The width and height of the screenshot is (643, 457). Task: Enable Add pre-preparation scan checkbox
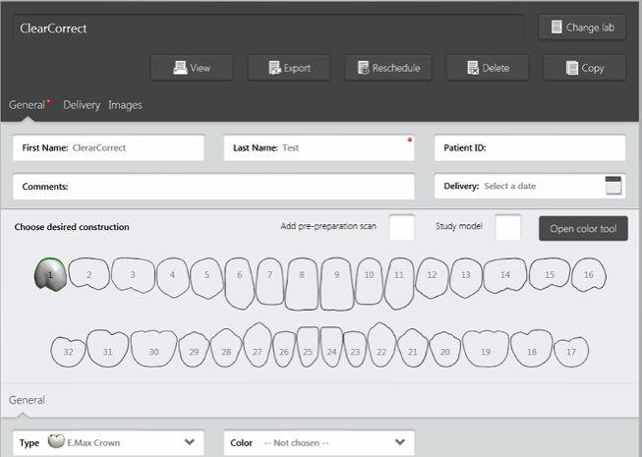click(401, 227)
